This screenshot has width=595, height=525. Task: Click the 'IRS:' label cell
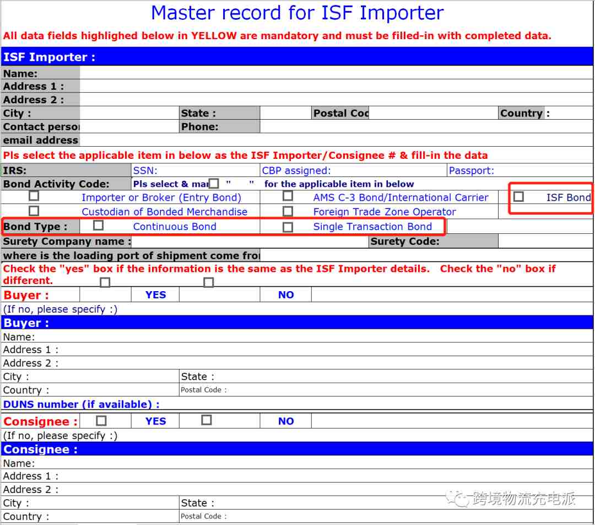pyautogui.click(x=66, y=170)
